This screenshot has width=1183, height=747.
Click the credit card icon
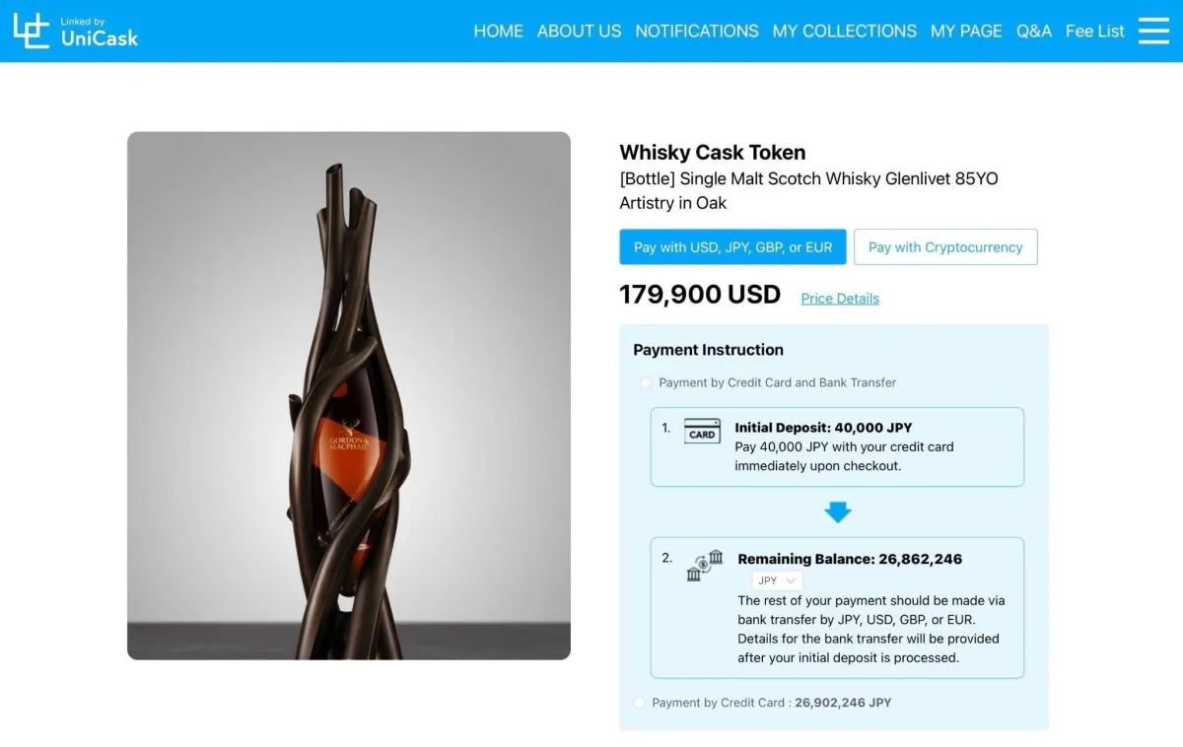(702, 431)
